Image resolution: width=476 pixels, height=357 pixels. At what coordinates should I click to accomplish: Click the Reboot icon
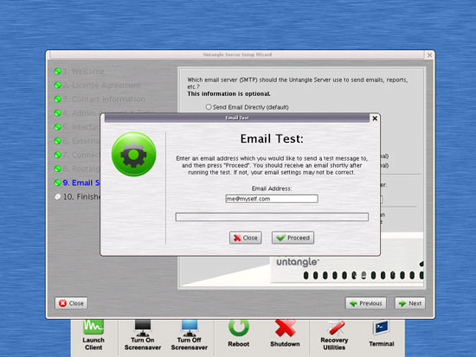tap(239, 333)
